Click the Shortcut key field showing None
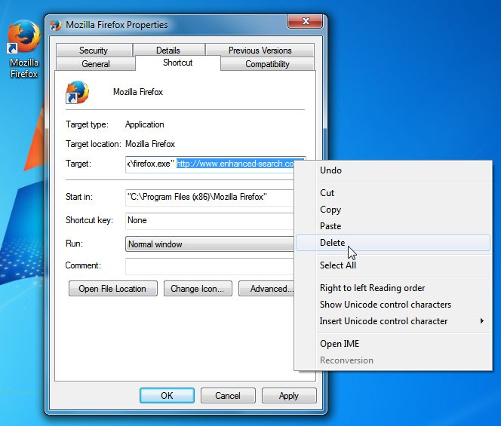 (210, 221)
